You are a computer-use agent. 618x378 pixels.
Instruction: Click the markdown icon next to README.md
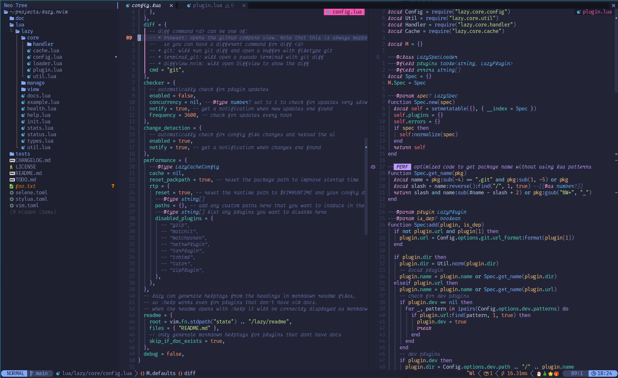coord(12,173)
